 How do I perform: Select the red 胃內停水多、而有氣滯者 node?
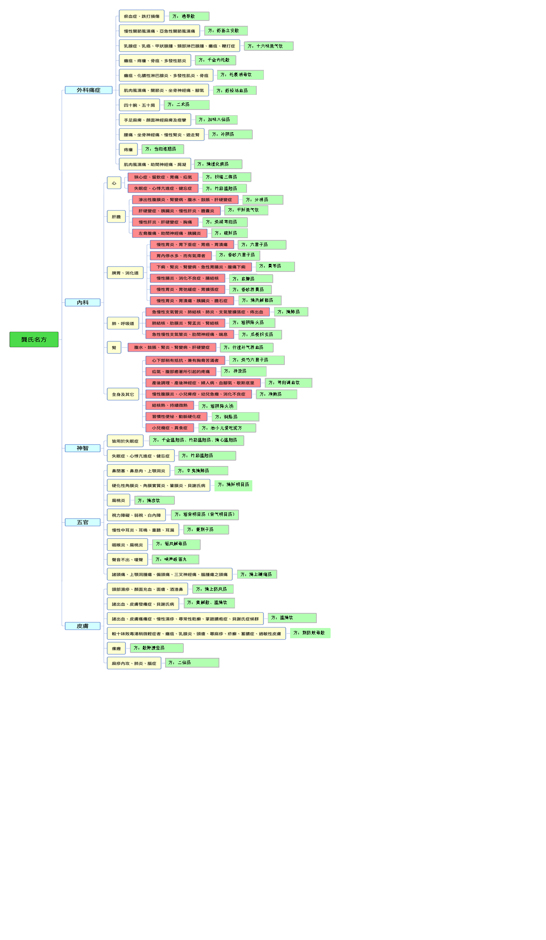coord(181,256)
